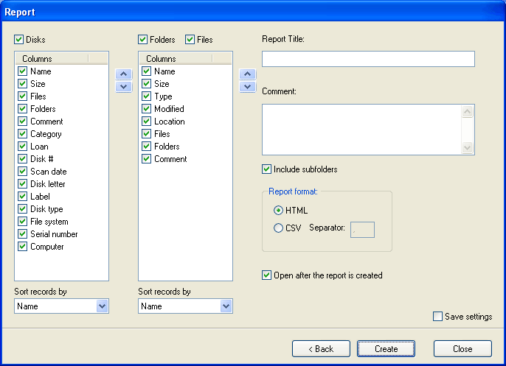Uncheck Serial number in disk columns
The height and width of the screenshot is (366, 506).
[22, 234]
